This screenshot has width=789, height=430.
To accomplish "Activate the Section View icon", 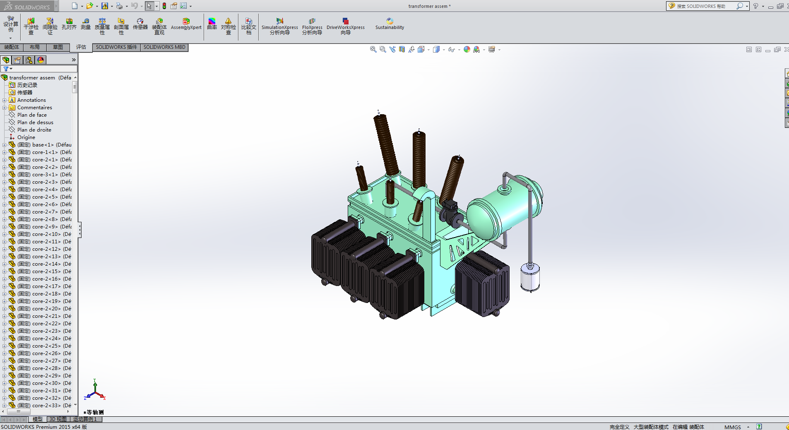I will (x=402, y=49).
